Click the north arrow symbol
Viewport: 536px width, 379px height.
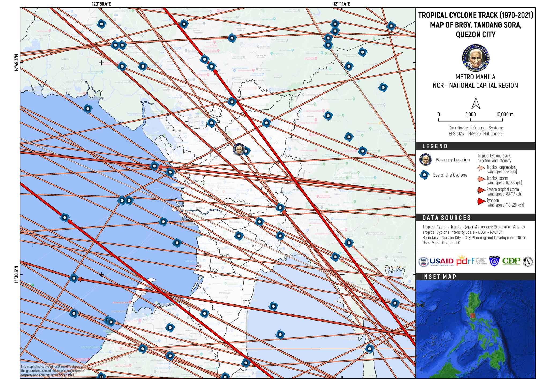tap(476, 103)
